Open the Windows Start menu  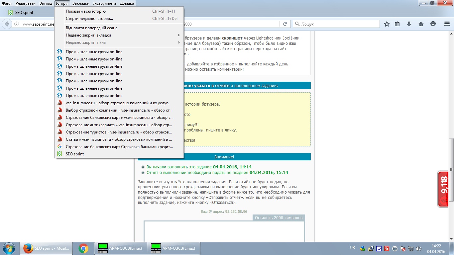pyautogui.click(x=9, y=248)
